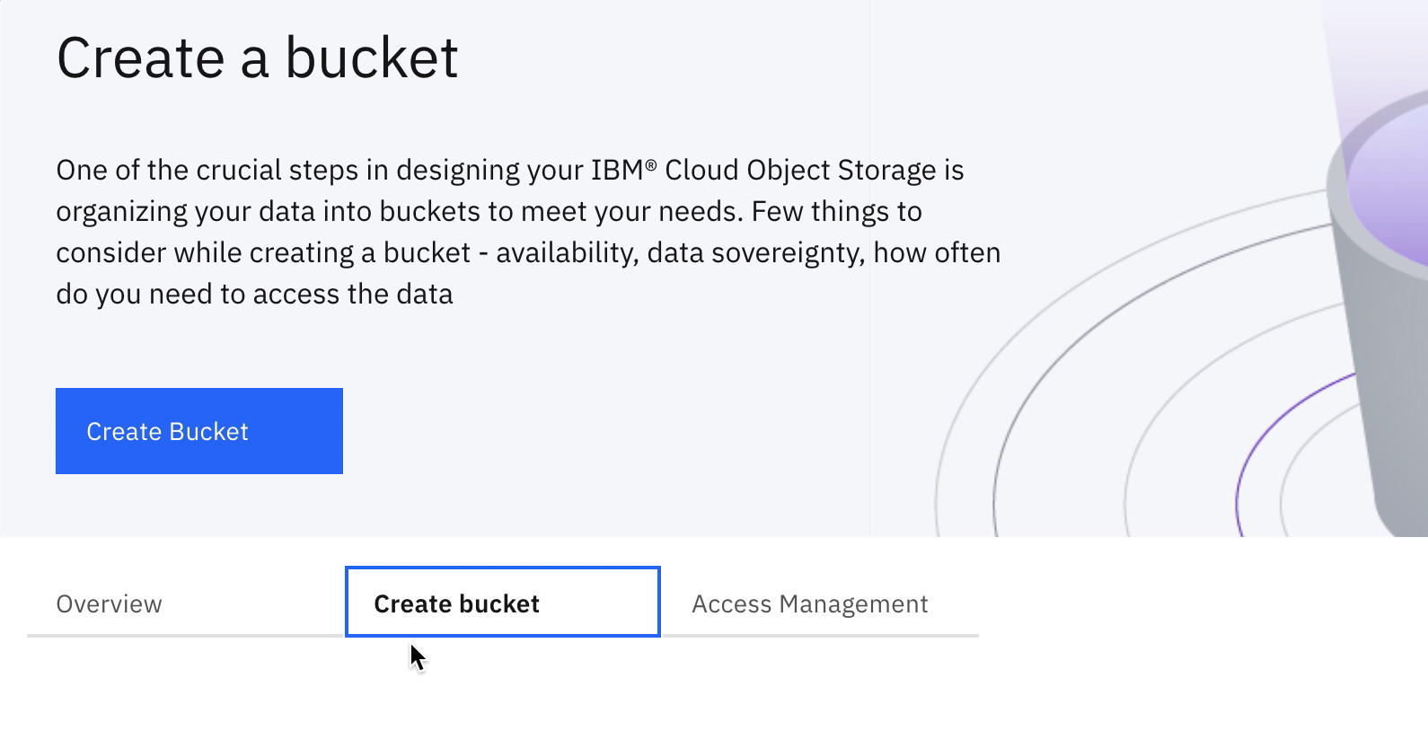Click the vertical divider line in the banner
Screen dimensions: 1428x731
point(869,269)
